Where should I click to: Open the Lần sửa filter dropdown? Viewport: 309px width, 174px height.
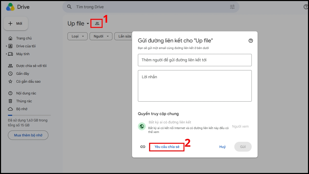coord(124,36)
